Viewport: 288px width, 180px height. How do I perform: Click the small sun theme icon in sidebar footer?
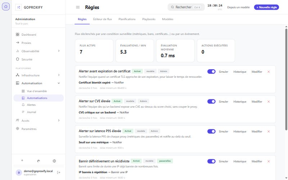tap(22, 160)
